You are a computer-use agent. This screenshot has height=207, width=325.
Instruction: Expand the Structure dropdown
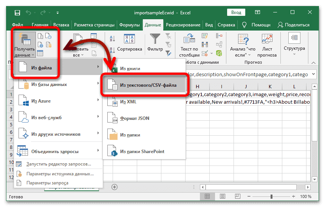click(x=294, y=44)
